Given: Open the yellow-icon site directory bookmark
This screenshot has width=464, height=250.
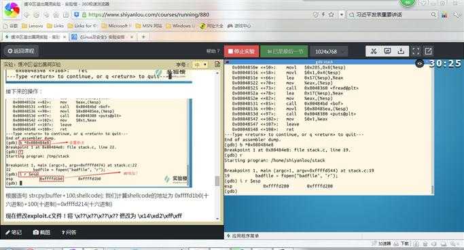Looking at the screenshot, I should point(211,26).
